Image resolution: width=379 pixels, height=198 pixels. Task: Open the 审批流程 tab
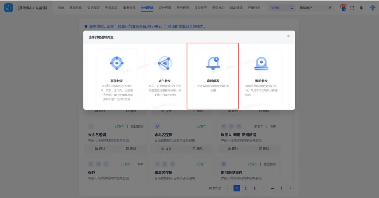click(129, 8)
